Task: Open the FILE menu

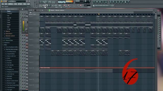Action: tap(3, 4)
